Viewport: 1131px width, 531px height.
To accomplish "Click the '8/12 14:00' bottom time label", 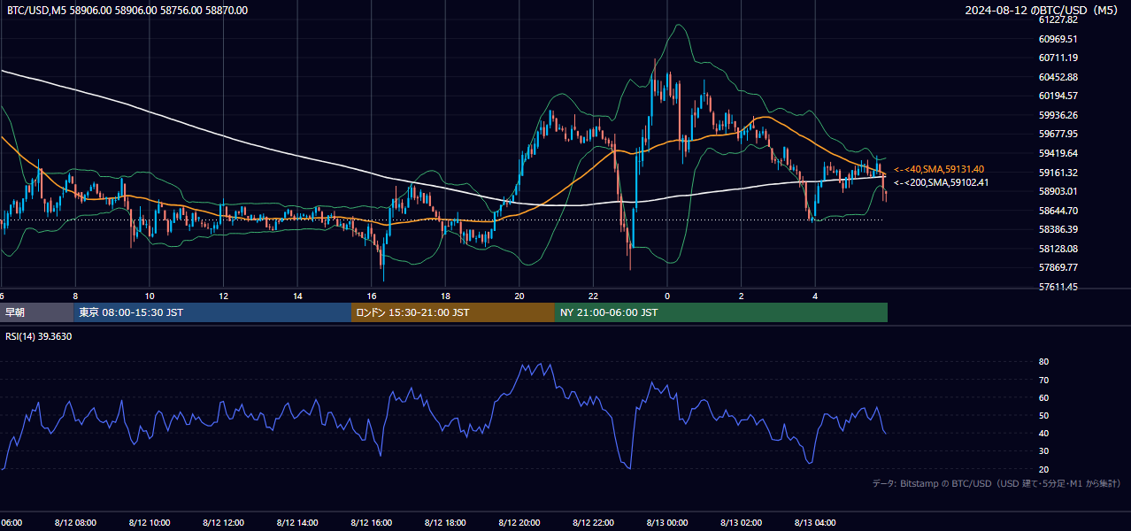I will (x=297, y=522).
